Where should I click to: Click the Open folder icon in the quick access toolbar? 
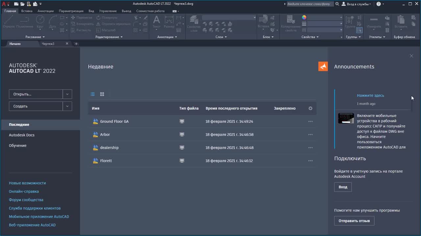(22, 4)
